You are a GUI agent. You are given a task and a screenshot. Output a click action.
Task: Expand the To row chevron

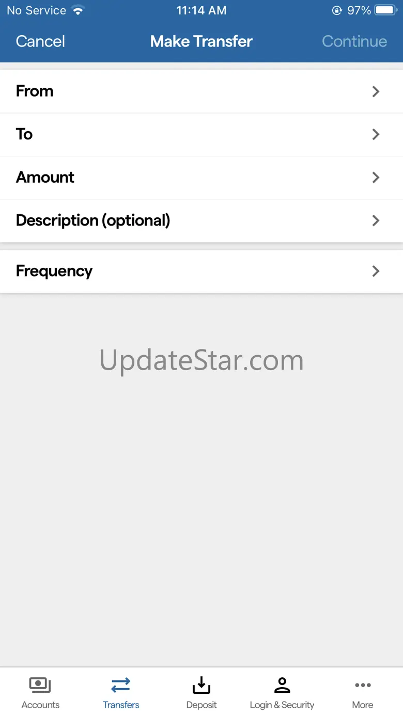(376, 134)
